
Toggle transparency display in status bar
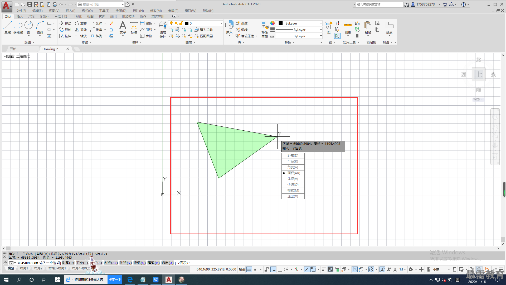pos(330,269)
